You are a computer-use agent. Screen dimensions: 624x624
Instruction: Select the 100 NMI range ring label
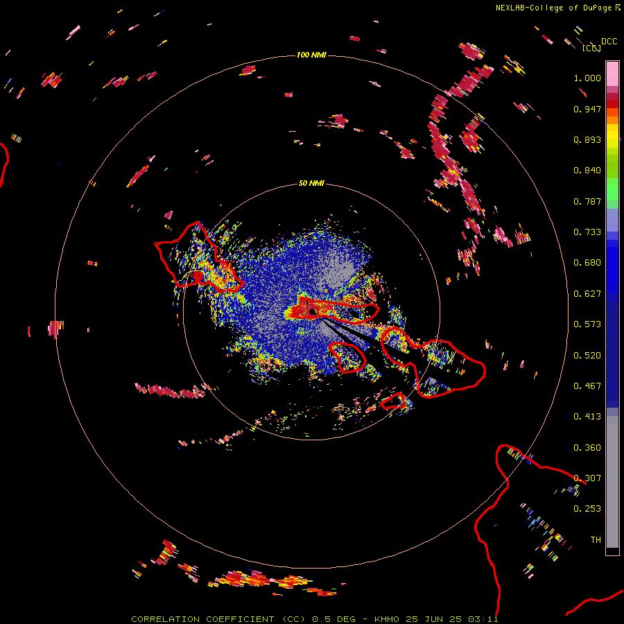(x=311, y=55)
